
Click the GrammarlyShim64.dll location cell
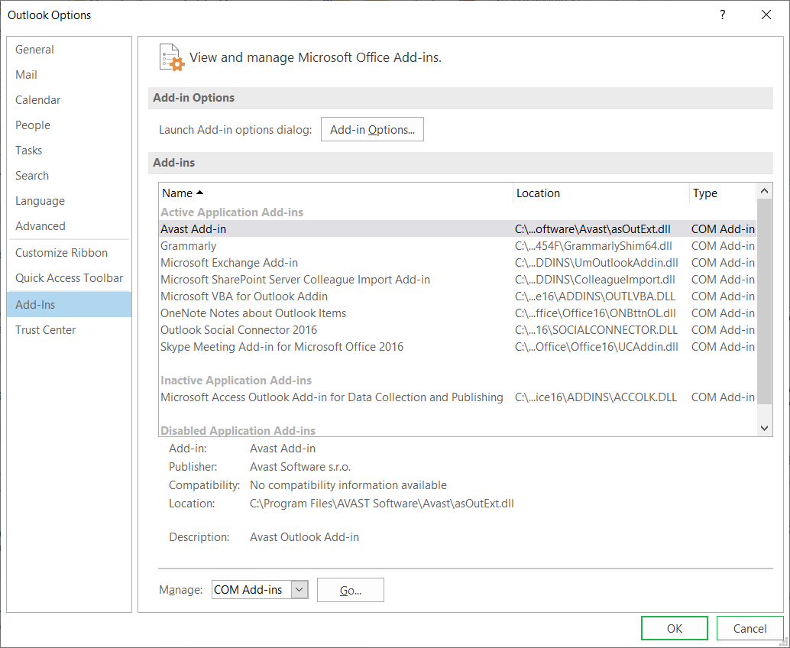[594, 246]
